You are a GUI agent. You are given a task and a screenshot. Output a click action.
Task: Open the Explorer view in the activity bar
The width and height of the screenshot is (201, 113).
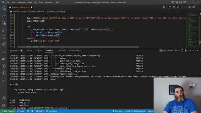coord(3,8)
